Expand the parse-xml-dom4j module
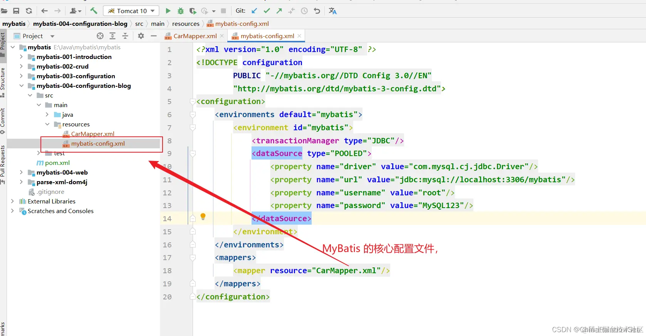The width and height of the screenshot is (646, 336). [x=21, y=182]
